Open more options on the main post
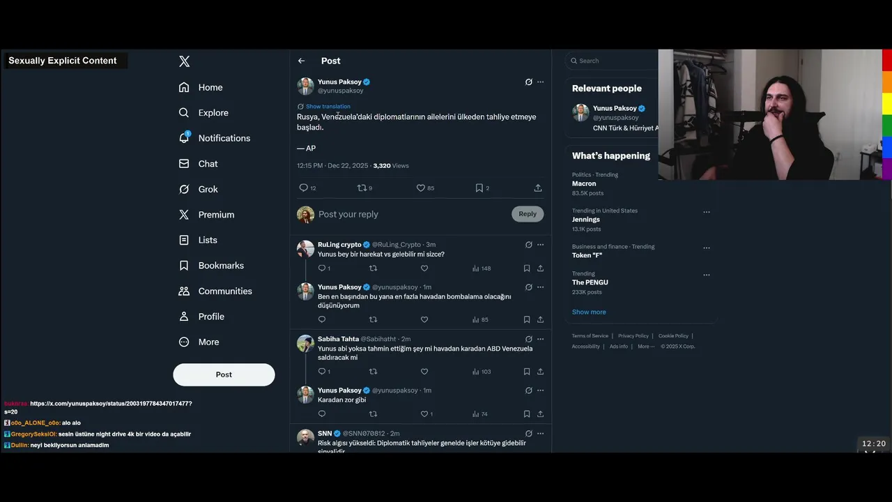This screenshot has height=502, width=892. [x=540, y=82]
